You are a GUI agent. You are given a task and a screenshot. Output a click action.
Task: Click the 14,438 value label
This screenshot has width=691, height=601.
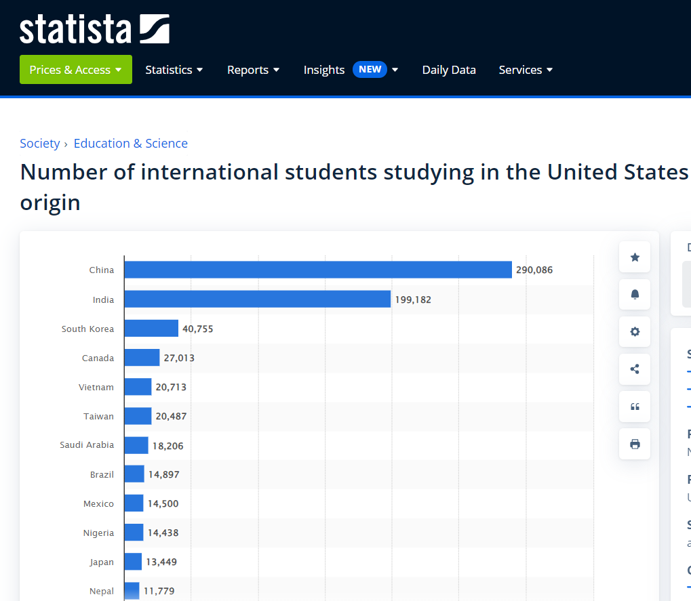[x=163, y=533]
